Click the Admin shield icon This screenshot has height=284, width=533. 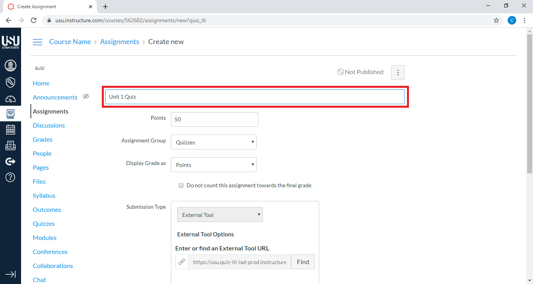click(11, 82)
